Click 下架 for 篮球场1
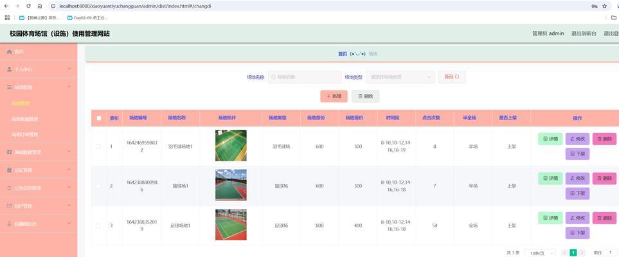 (578, 193)
